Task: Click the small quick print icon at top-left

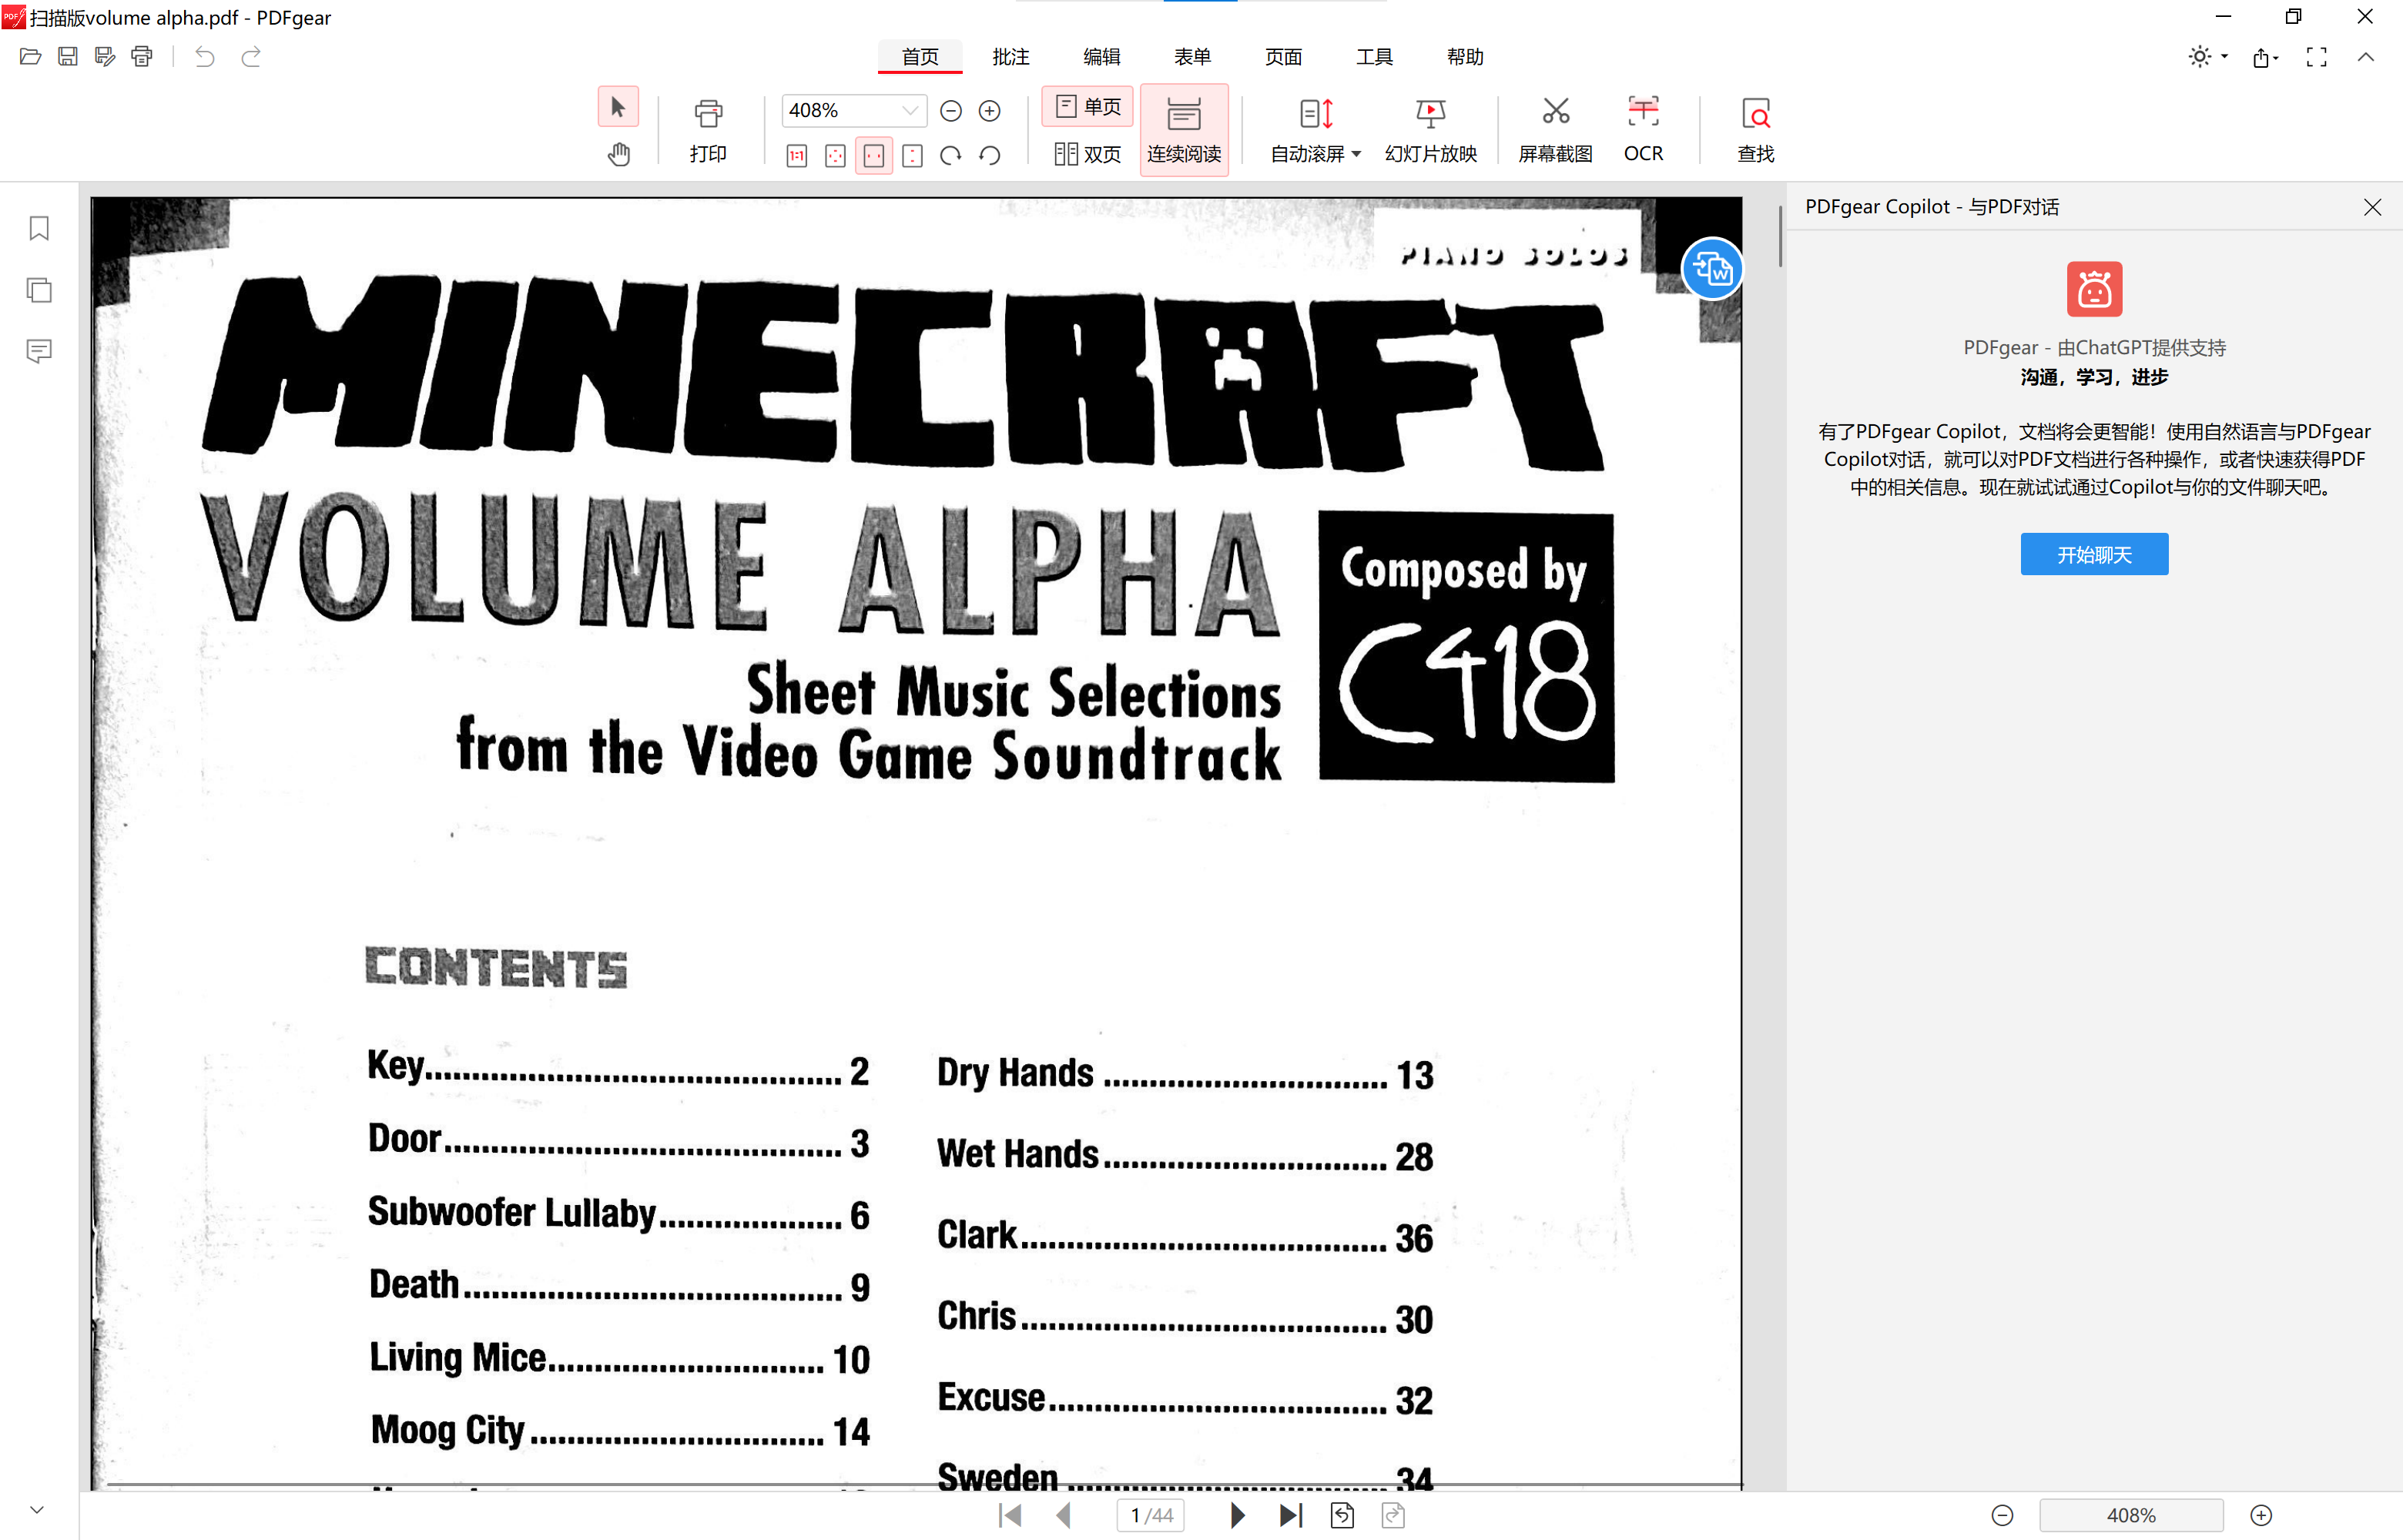Action: click(x=142, y=57)
